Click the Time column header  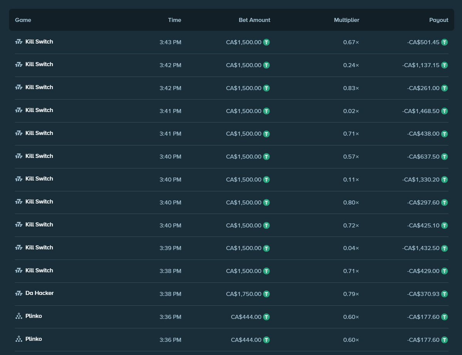tap(175, 20)
